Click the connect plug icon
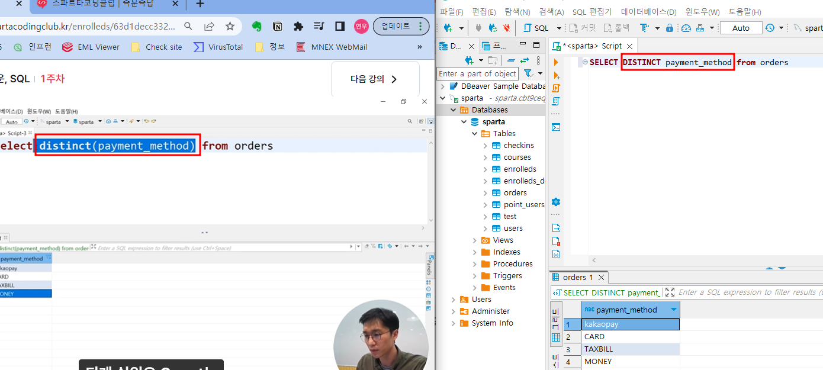Image resolution: width=823 pixels, height=370 pixels. tap(478, 28)
